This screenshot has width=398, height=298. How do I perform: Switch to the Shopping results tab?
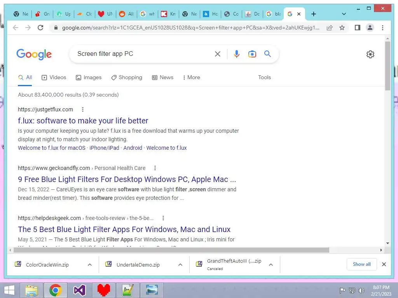[127, 78]
